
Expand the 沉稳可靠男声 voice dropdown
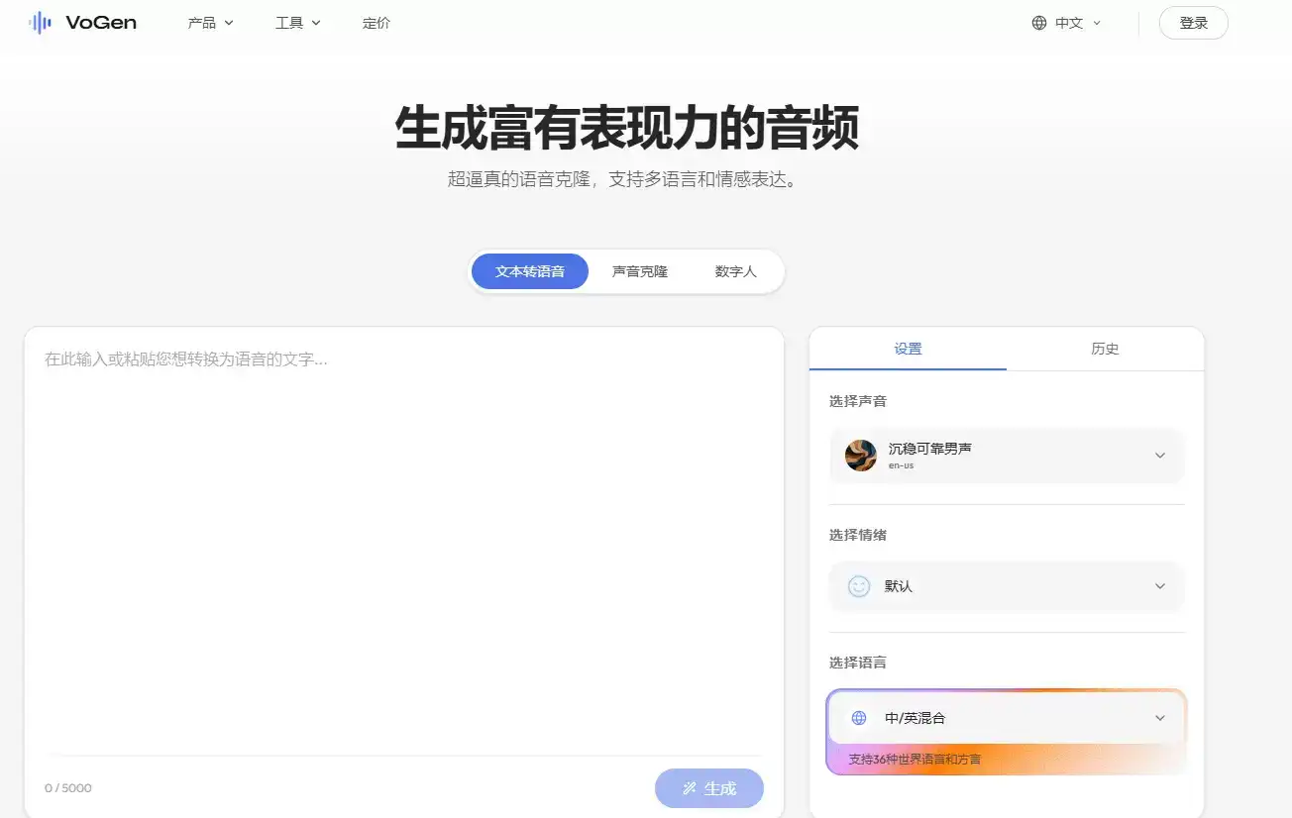(1007, 456)
